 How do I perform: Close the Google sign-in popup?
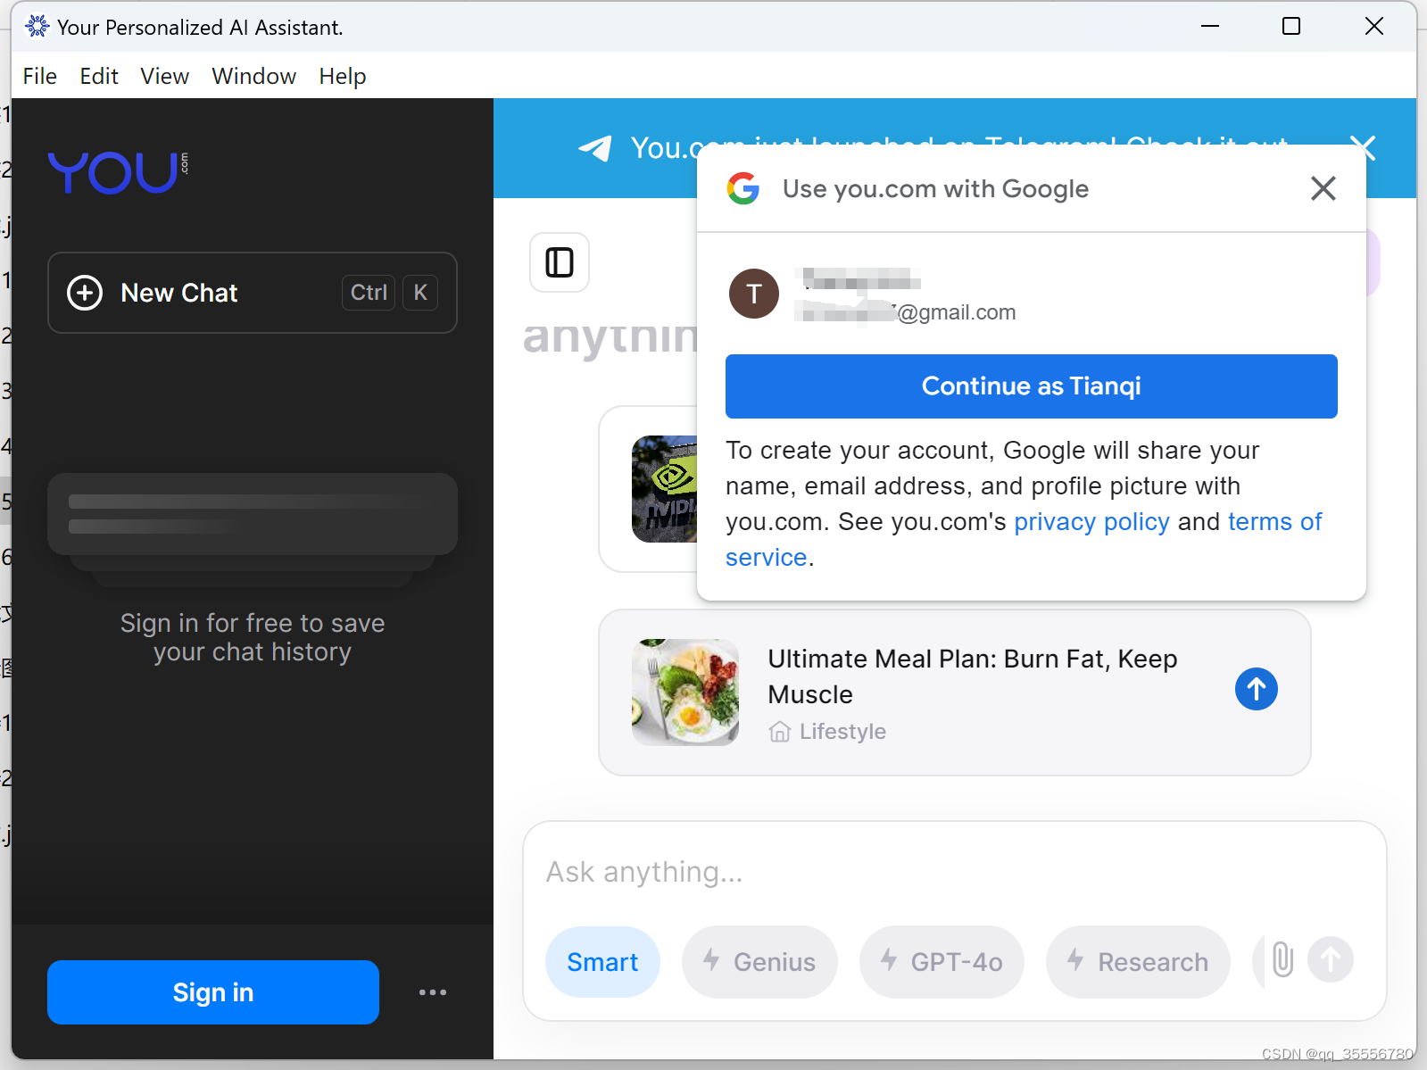1323,188
